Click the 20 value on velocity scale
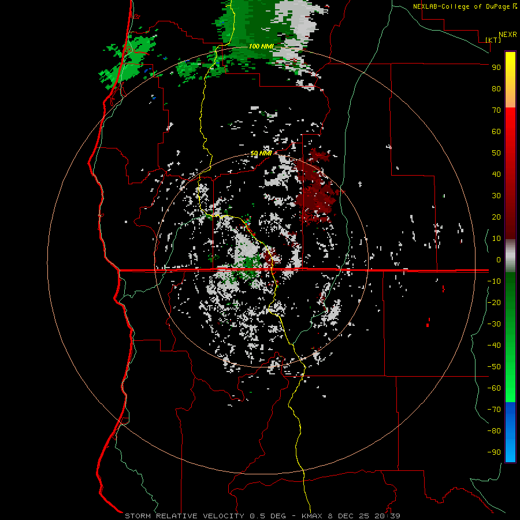520x520 pixels. (x=496, y=217)
